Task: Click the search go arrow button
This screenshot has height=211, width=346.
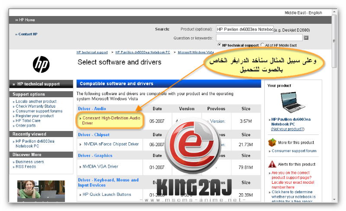Action: coord(306,38)
